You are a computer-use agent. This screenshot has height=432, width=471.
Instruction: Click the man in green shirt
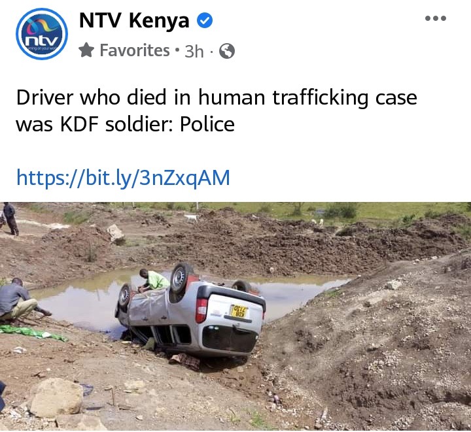tap(154, 281)
